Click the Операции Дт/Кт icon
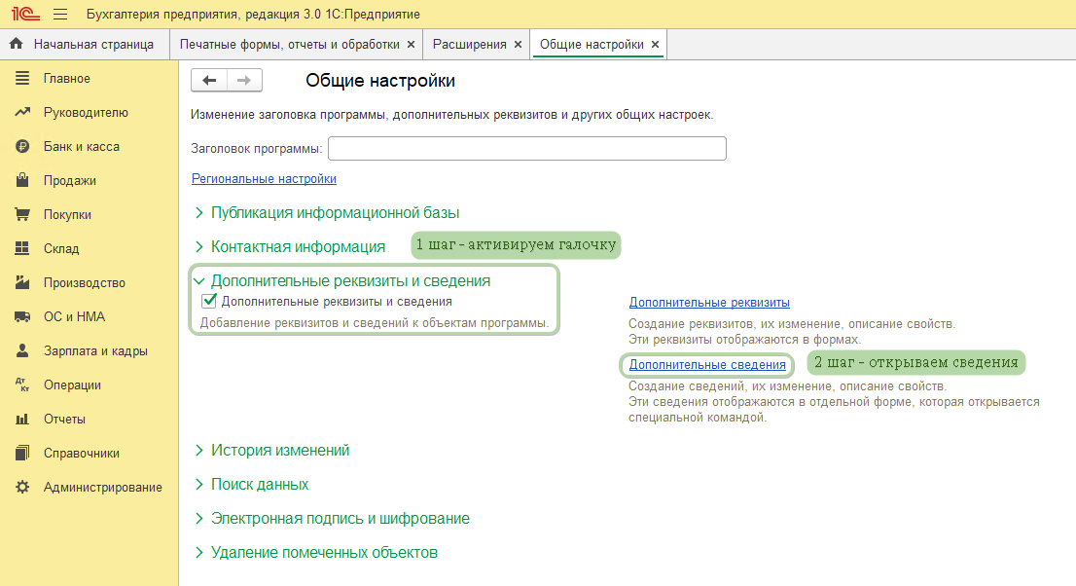 [22, 385]
